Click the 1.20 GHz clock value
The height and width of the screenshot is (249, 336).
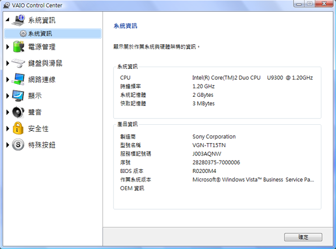pos(203,86)
